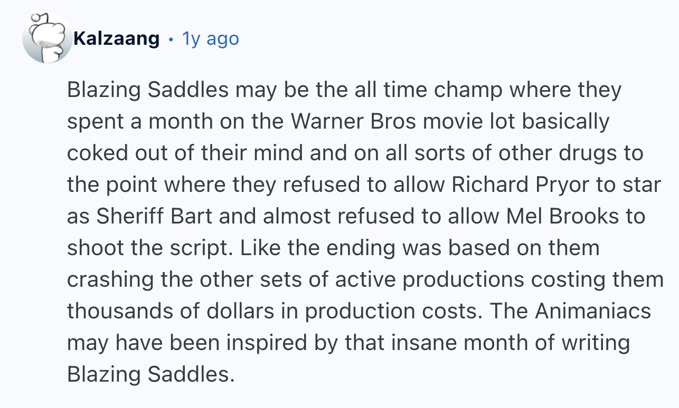Click the word 'Animaniacs' in the comment
This screenshot has height=408, width=679.
[x=593, y=311]
